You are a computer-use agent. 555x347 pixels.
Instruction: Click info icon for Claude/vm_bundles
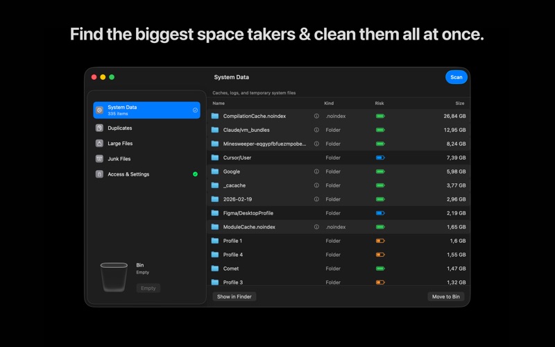click(316, 130)
